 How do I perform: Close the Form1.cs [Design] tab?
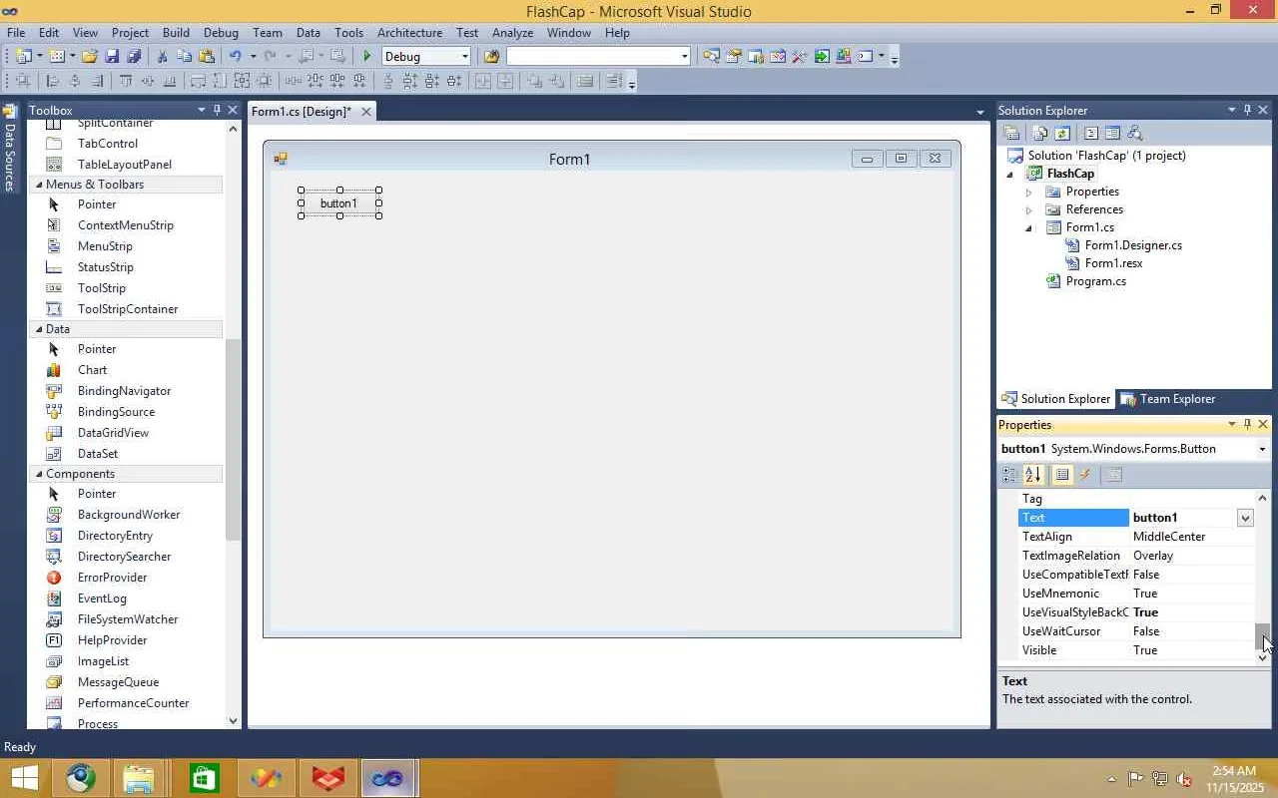366,111
